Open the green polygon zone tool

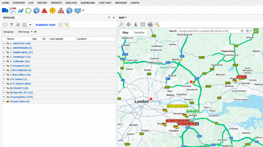29,10
